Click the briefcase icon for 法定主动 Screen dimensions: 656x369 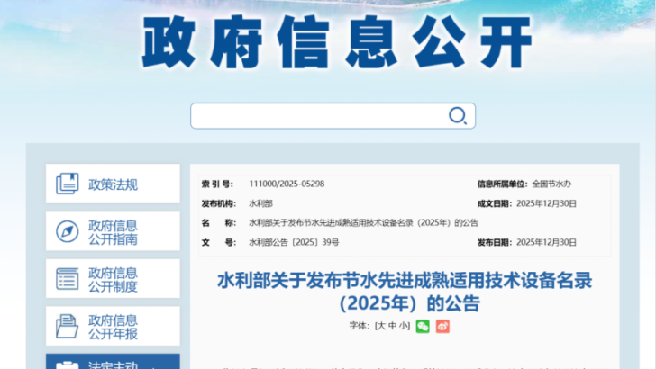[x=67, y=364]
